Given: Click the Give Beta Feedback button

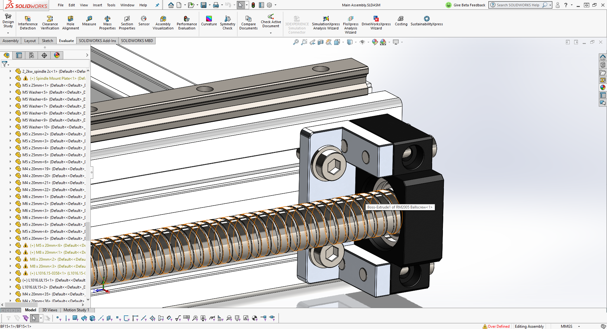Looking at the screenshot, I should [465, 5].
